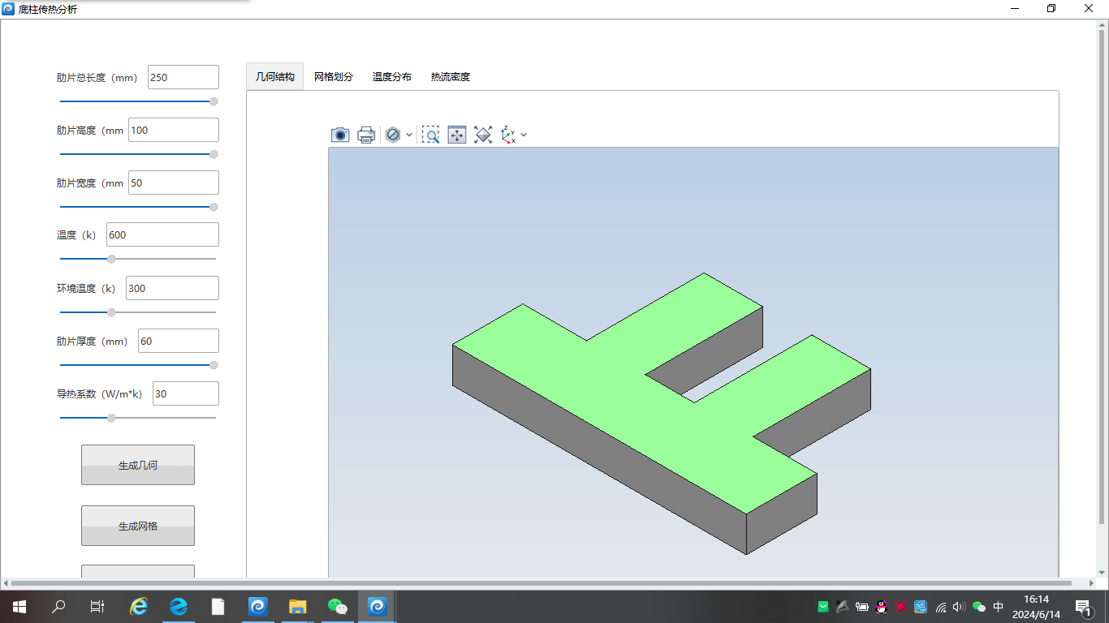Open File Explorer in the taskbar
1109x623 pixels.
coord(298,606)
